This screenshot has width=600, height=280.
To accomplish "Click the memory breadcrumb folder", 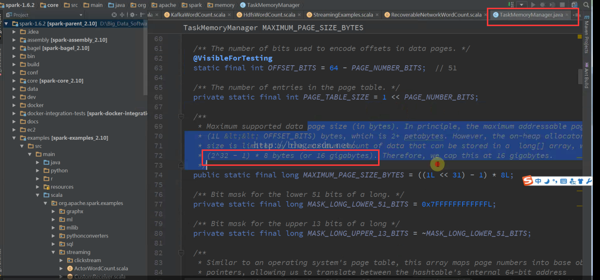I will (221, 5).
